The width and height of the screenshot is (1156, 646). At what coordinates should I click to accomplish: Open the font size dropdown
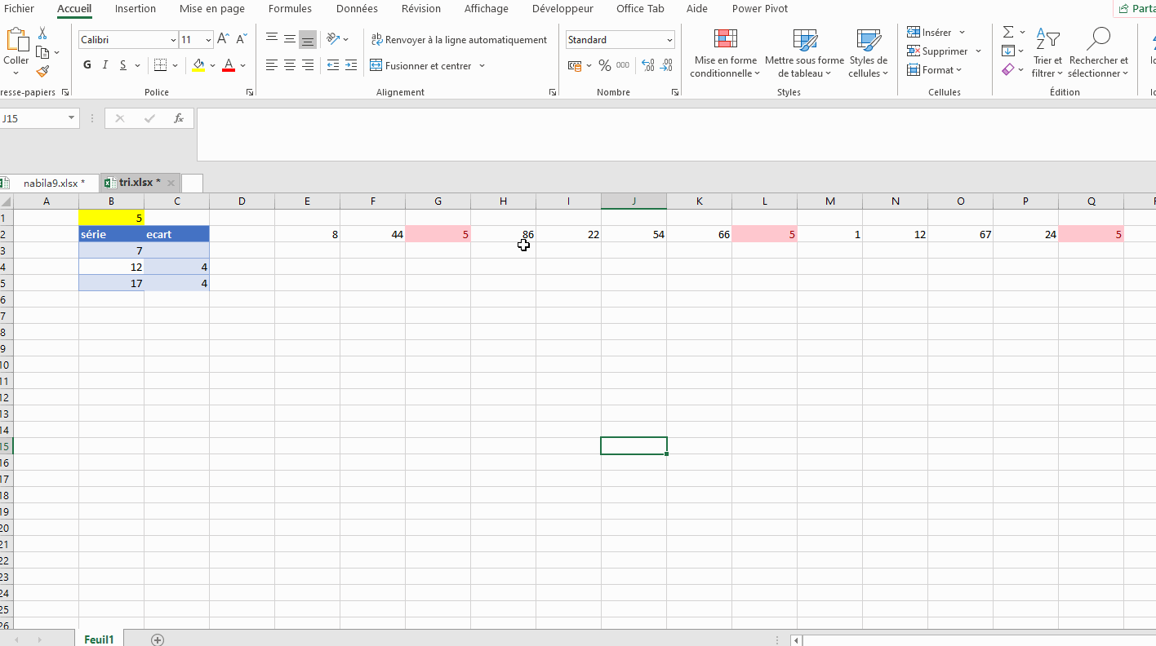point(209,40)
